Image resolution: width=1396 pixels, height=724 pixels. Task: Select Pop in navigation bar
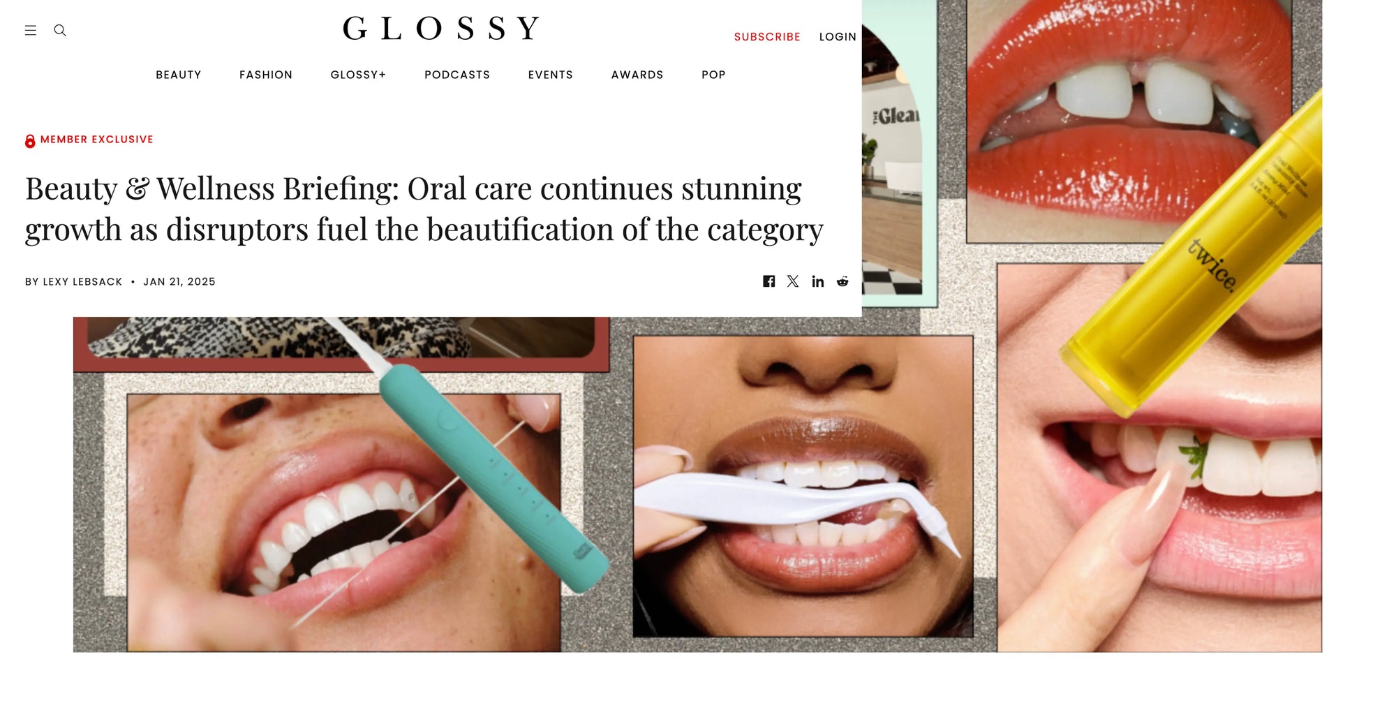713,75
